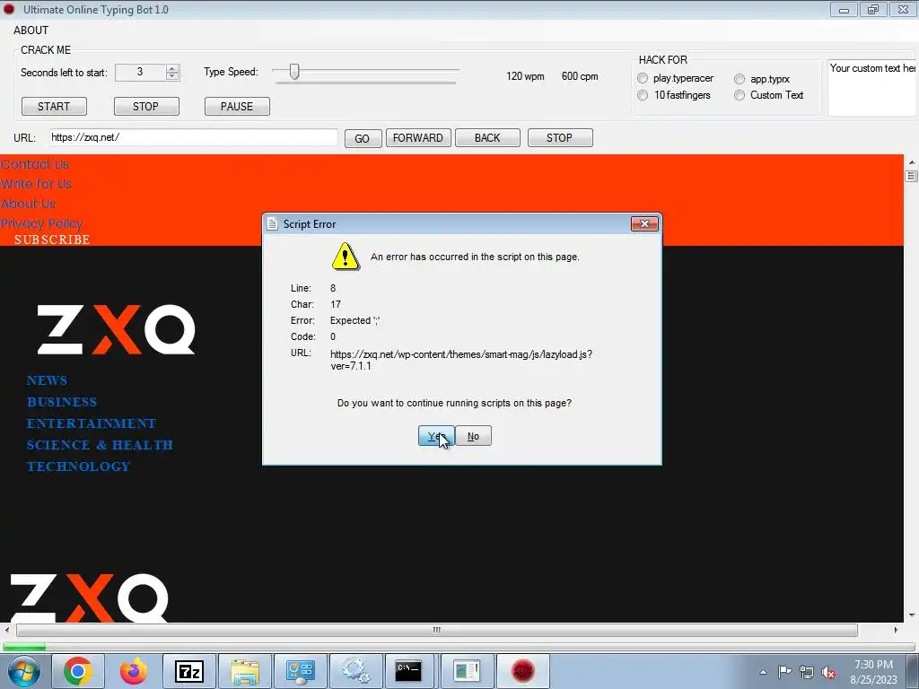Image resolution: width=919 pixels, height=689 pixels.
Task: Click the ZXQ logo above NEWS
Action: pyautogui.click(x=116, y=330)
